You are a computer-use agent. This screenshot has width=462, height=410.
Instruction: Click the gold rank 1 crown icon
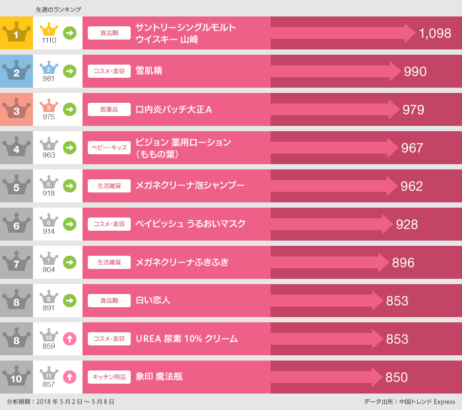point(16,32)
